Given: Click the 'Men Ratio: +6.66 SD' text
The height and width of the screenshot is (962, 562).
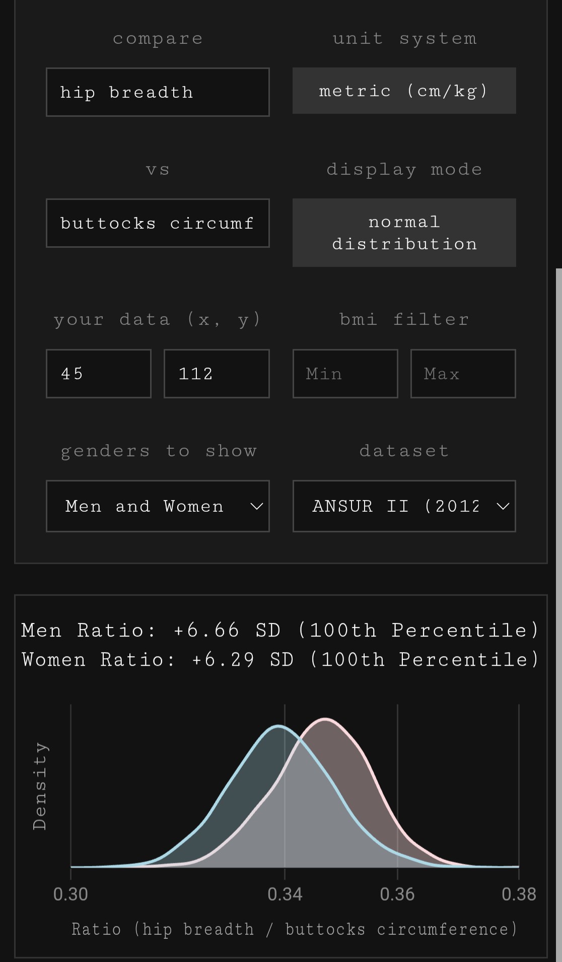Looking at the screenshot, I should [151, 630].
